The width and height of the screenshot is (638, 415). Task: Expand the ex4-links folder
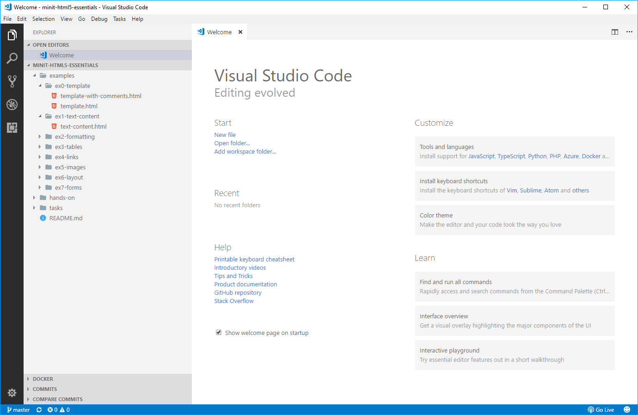coord(40,157)
